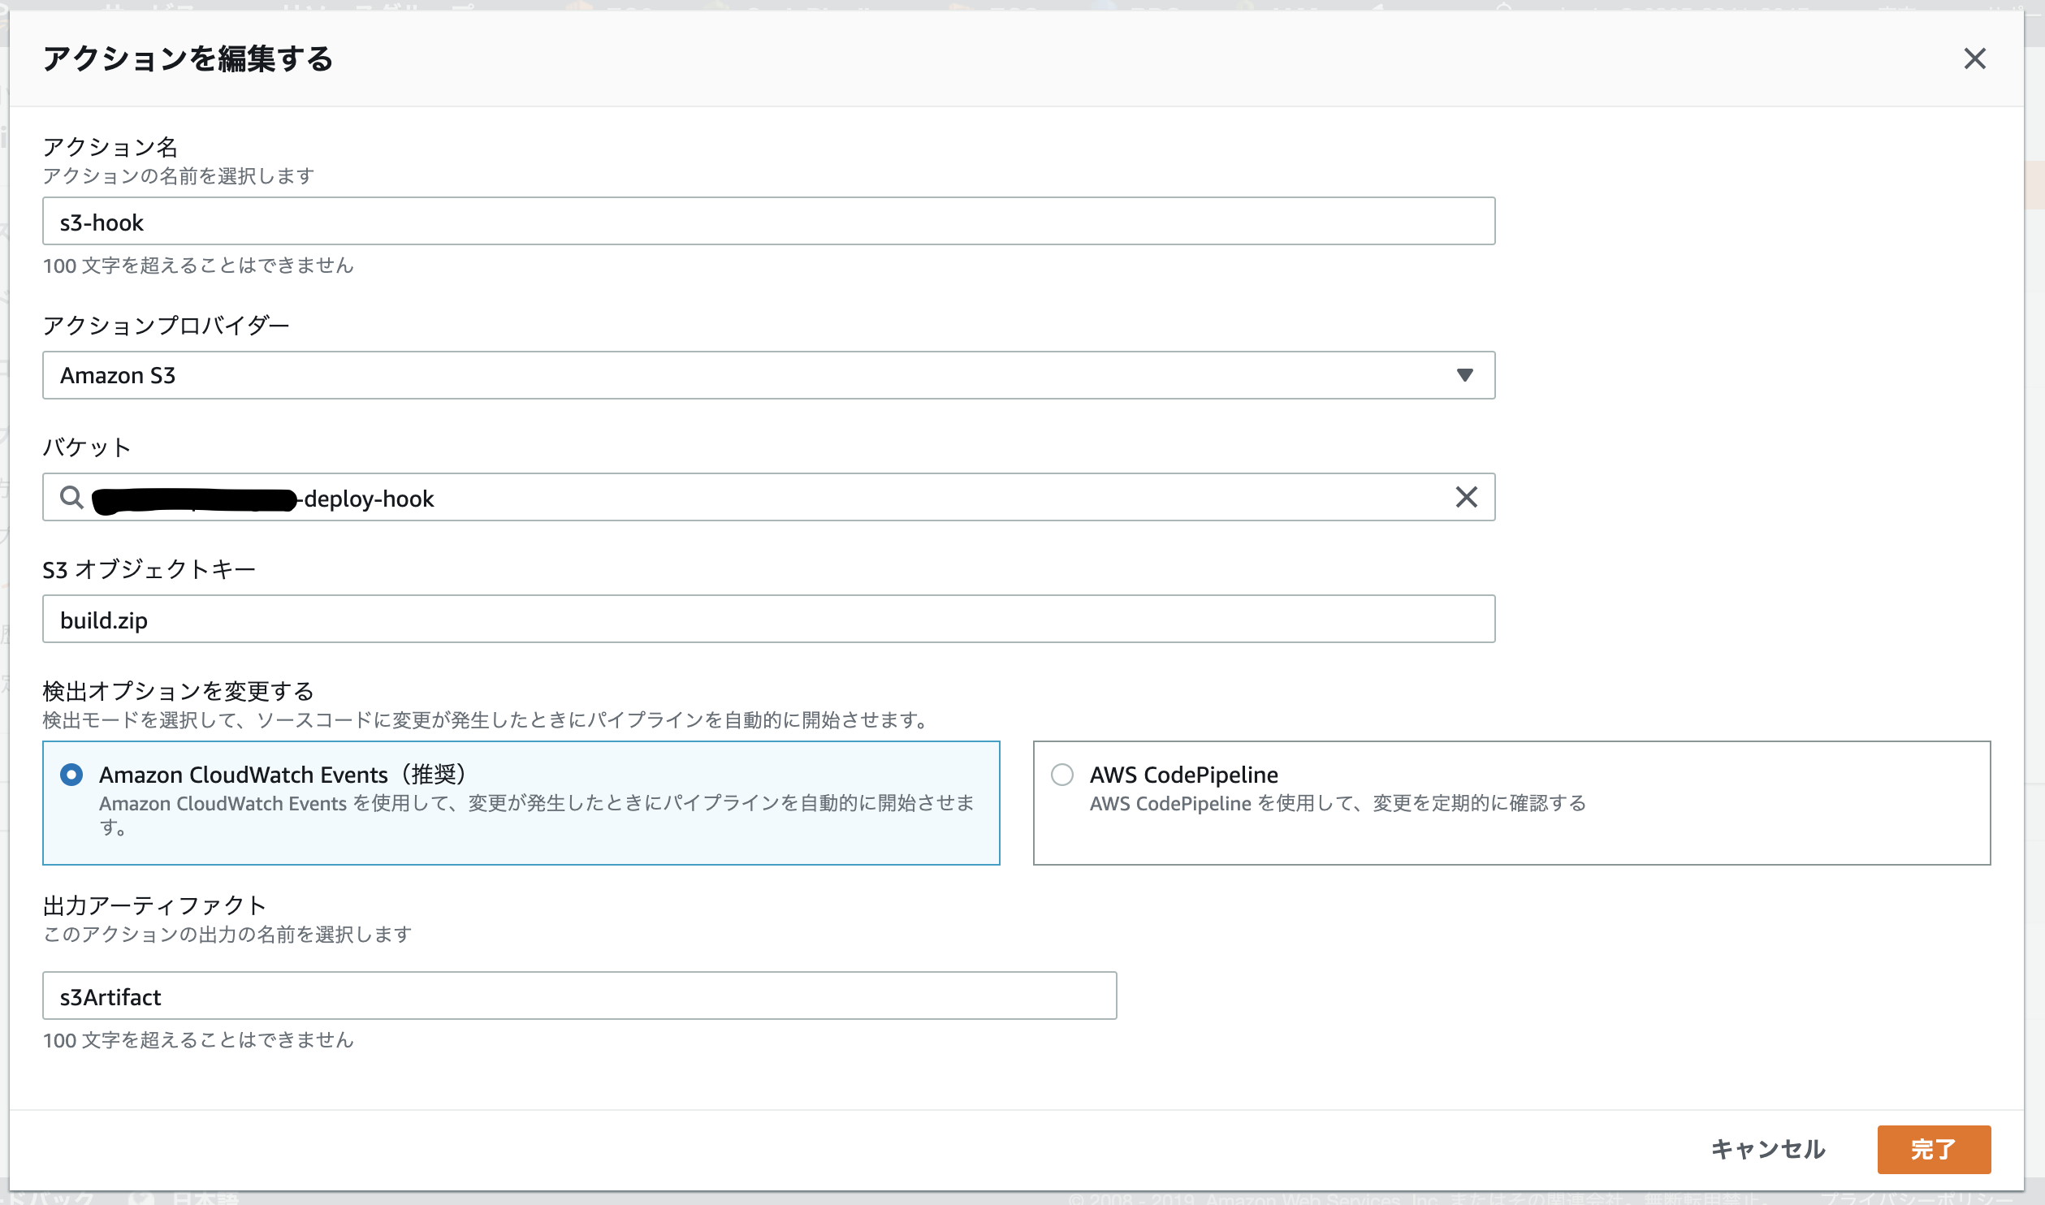
Task: Select Amazon CloudWatch Events radio button
Action: pos(71,775)
